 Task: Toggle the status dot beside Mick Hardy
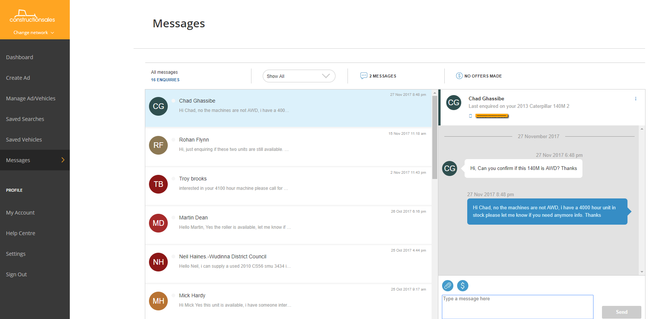tap(173, 295)
